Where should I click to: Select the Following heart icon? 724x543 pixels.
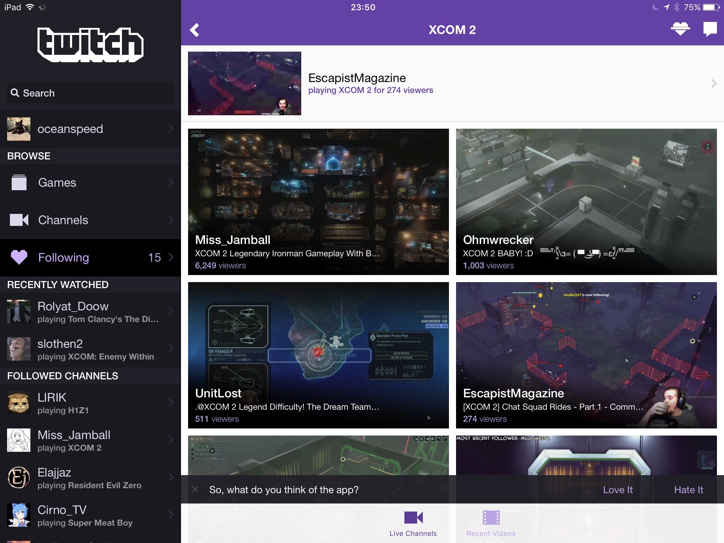19,257
